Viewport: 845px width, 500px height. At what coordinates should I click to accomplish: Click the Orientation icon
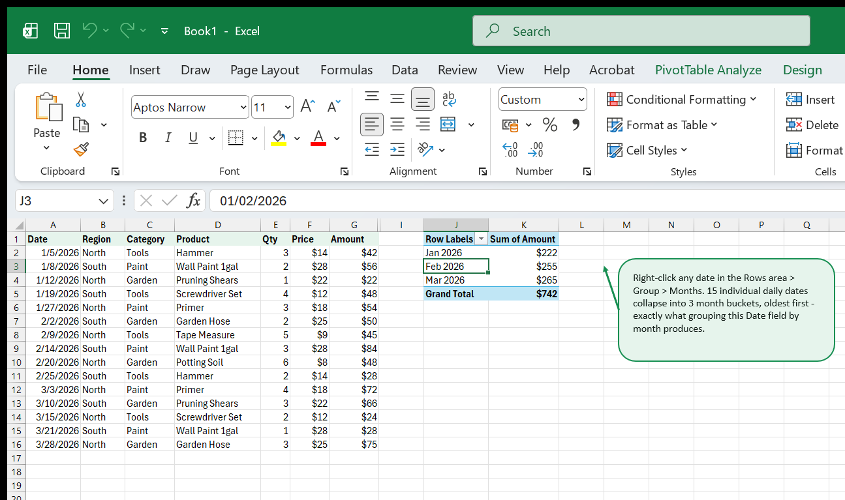pos(425,149)
